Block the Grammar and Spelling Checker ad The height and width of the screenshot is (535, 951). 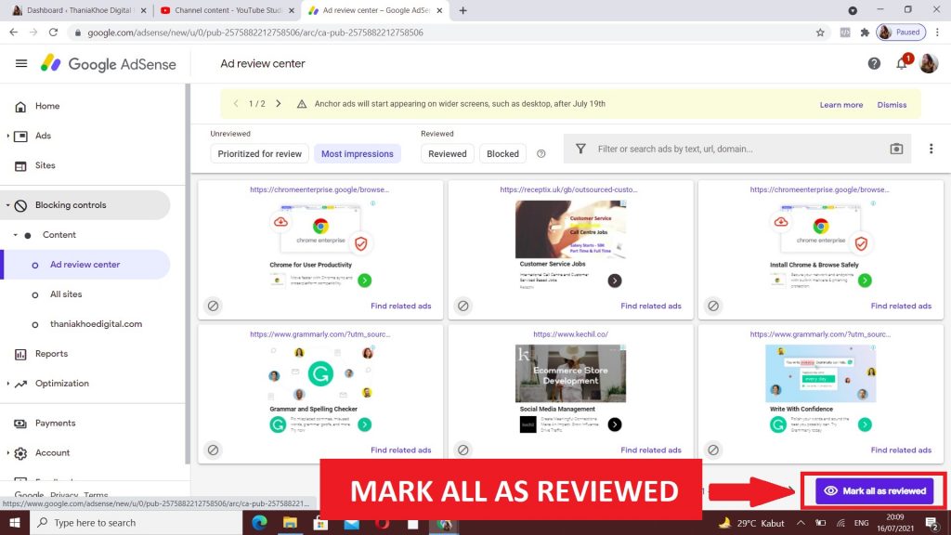[213, 450]
